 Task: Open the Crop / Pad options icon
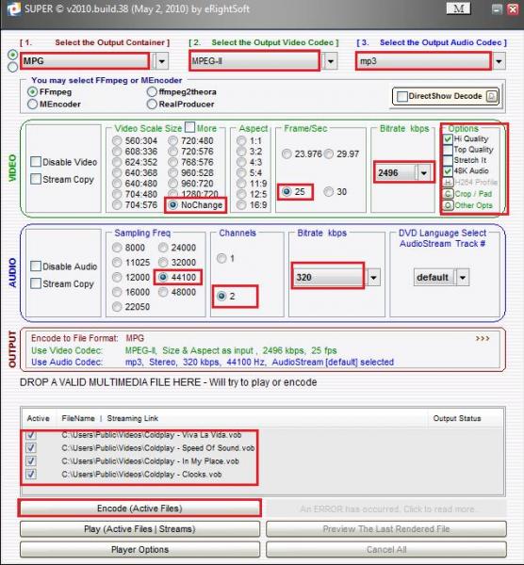(448, 194)
